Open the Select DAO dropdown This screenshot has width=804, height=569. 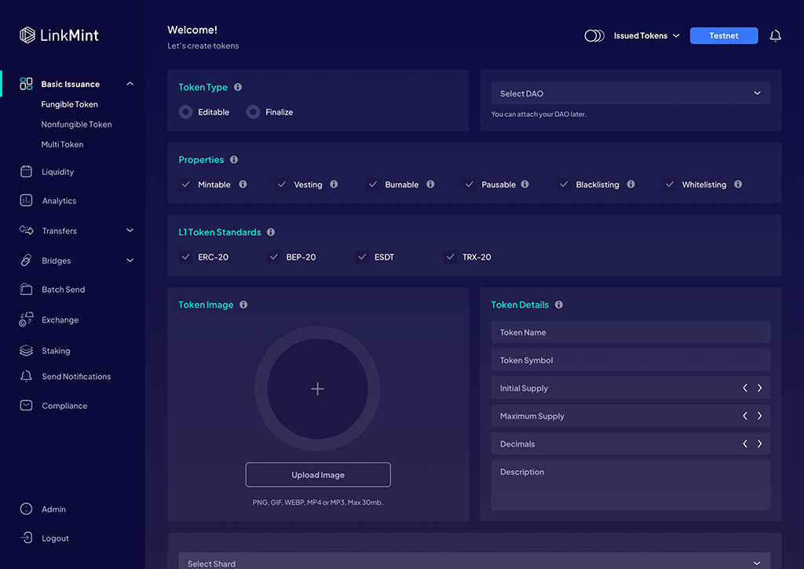coord(630,93)
